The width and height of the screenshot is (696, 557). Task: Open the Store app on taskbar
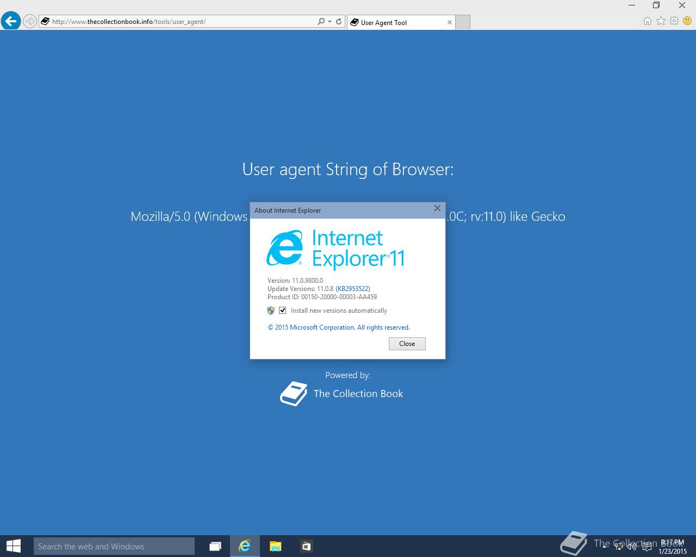point(306,546)
